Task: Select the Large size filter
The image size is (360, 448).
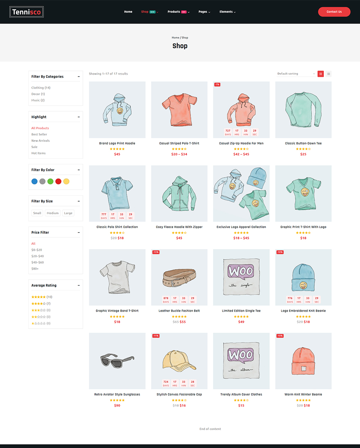Action: [68, 213]
